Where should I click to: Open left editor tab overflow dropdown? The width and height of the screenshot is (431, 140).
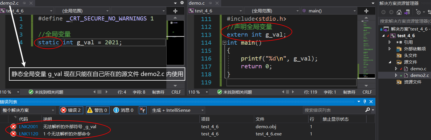[x=175, y=3]
